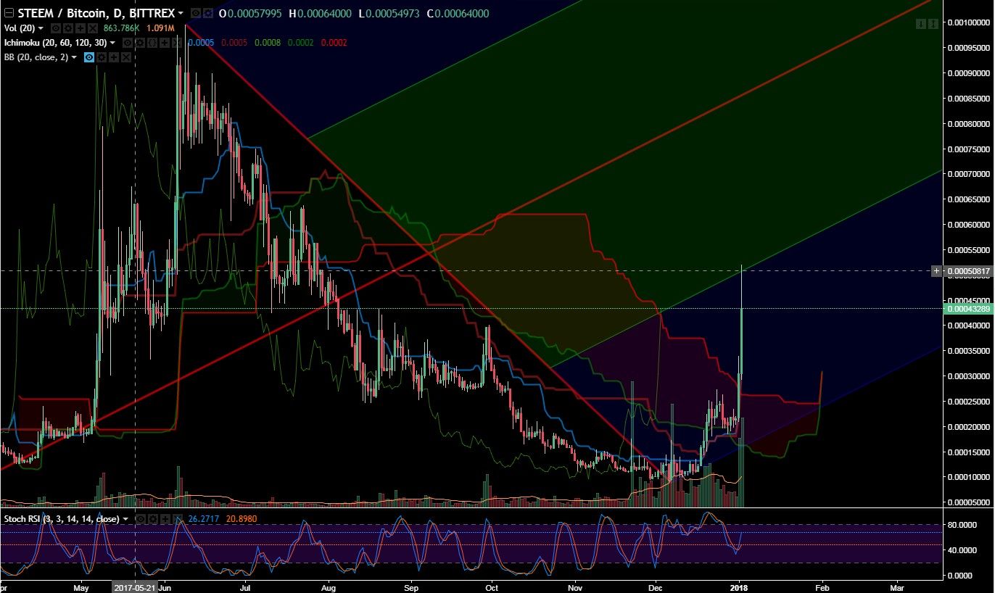Remove the BB indicator with X
The height and width of the screenshot is (593, 995).
pos(126,57)
